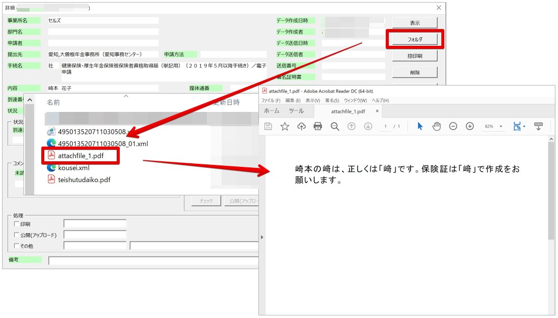558x318 pixels.
Task: Click icon of 495013520711030508_01.xml
Action: click(51, 143)
